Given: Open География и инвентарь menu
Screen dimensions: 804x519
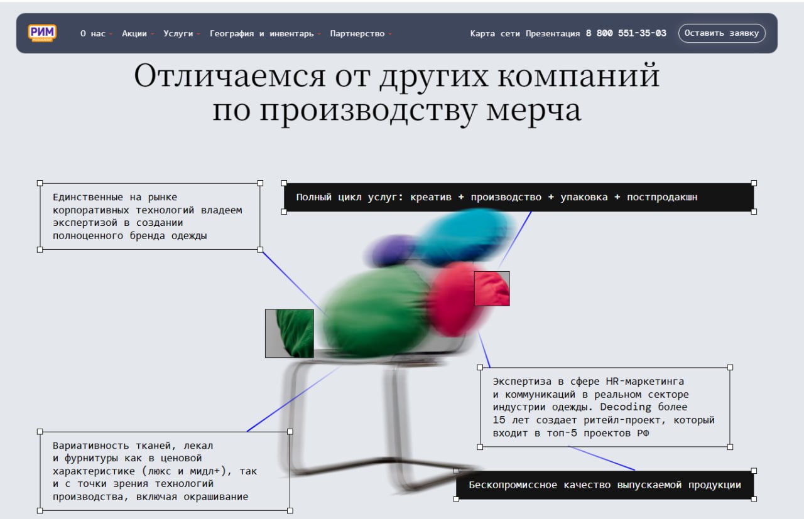Looking at the screenshot, I should [265, 34].
